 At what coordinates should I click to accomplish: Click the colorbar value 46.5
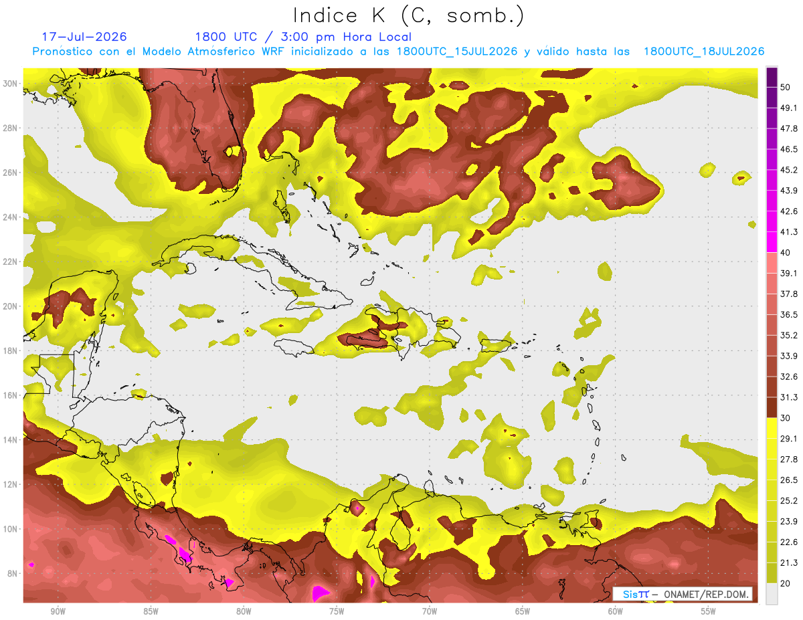click(x=789, y=149)
